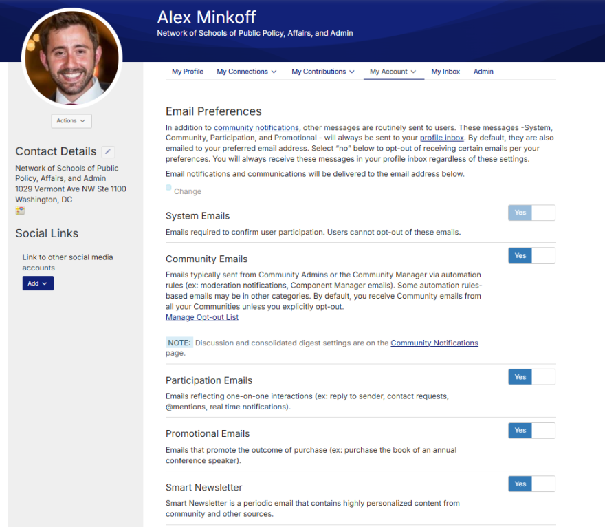Viewport: 605px width, 527px height.
Task: Turn off the Community Emails toggle
Action: coord(531,255)
